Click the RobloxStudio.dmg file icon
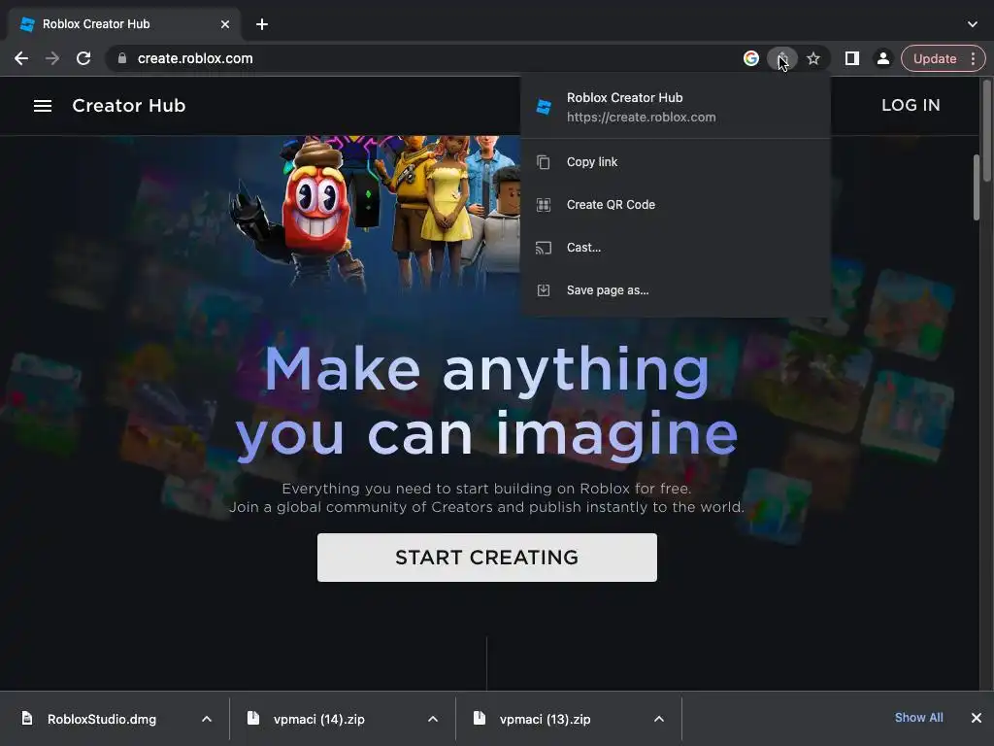 pyautogui.click(x=27, y=718)
